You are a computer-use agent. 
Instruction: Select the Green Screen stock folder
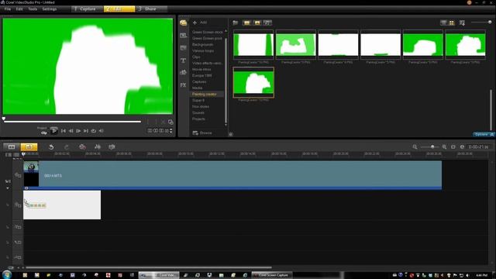tap(207, 32)
